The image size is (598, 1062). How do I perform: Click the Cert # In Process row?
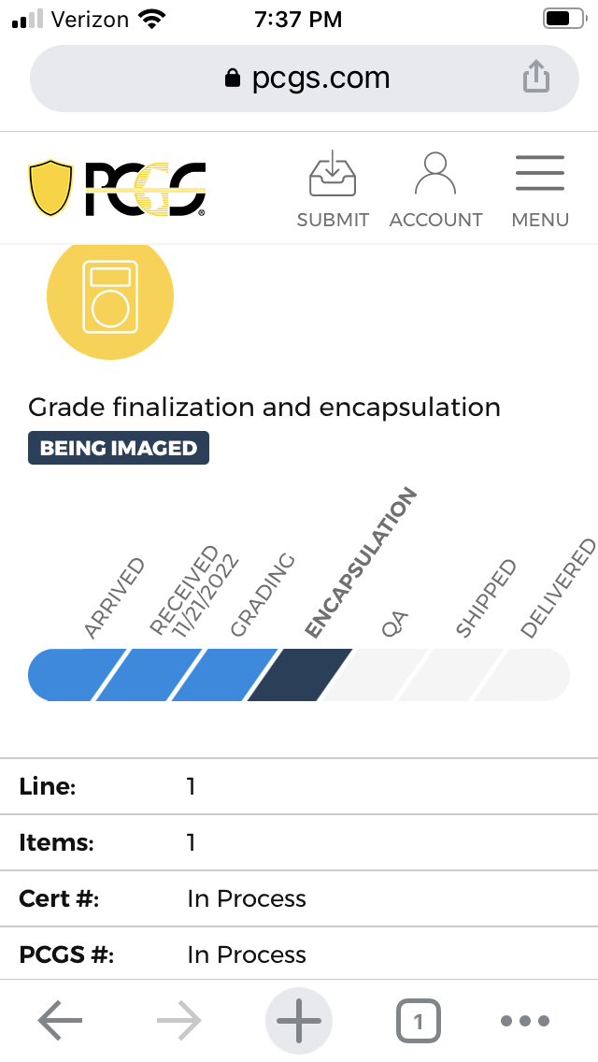click(299, 898)
